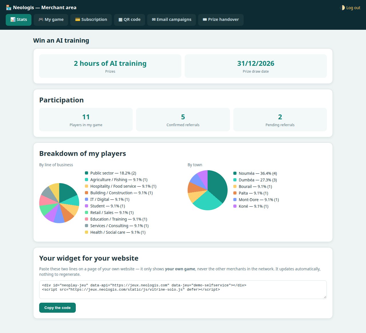The image size is (366, 333).
Task: Click the By town pie chart
Action: pos(208,190)
